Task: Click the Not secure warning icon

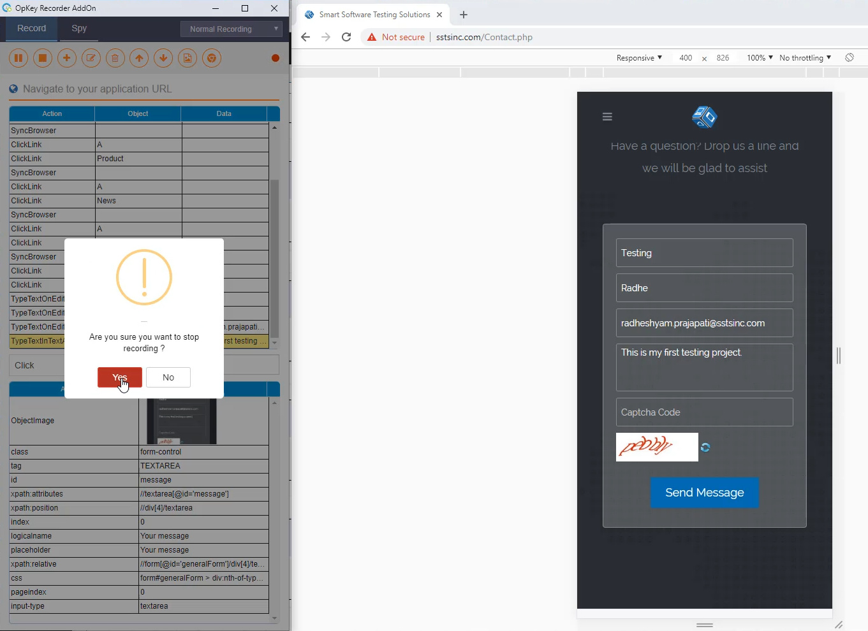Action: 372,37
